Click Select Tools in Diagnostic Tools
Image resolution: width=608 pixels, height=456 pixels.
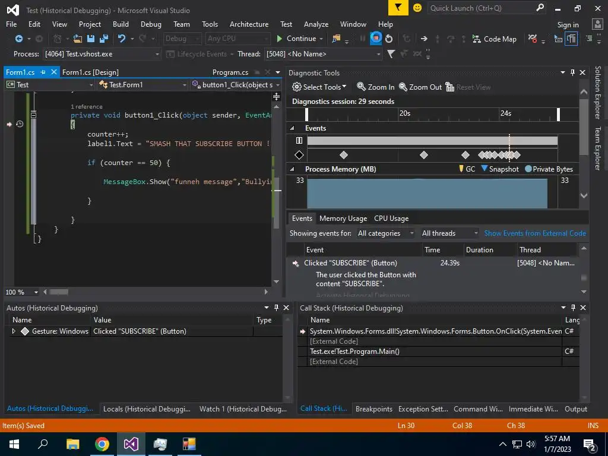point(319,87)
